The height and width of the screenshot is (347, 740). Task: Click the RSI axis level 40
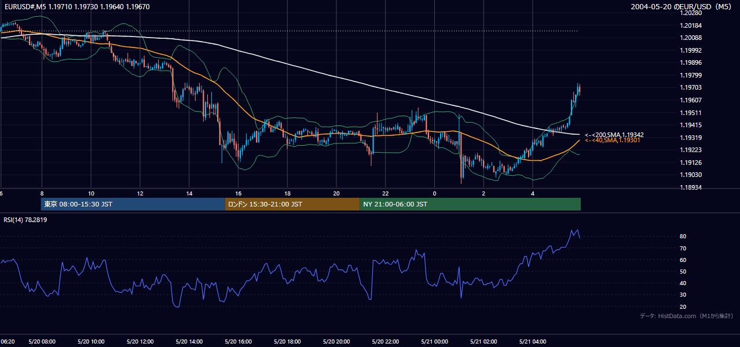[683, 283]
